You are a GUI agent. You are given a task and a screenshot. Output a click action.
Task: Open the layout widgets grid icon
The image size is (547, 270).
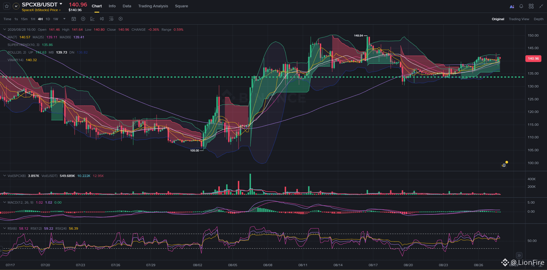pyautogui.click(x=531, y=6)
